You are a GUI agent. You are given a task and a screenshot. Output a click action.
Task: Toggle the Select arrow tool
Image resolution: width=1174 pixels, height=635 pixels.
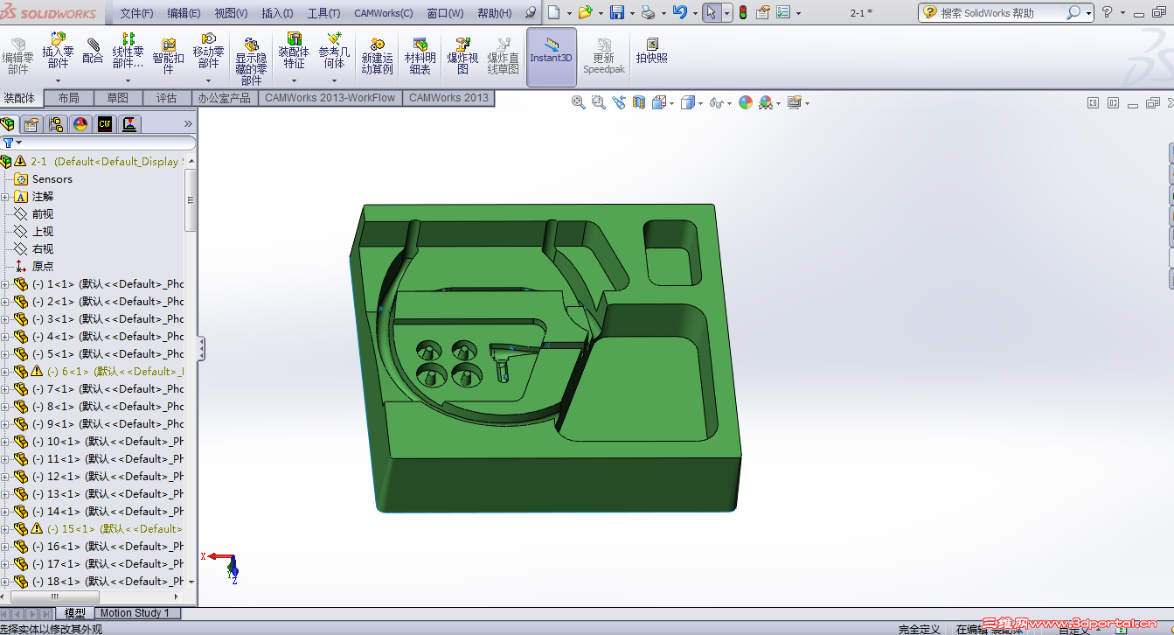[x=712, y=12]
